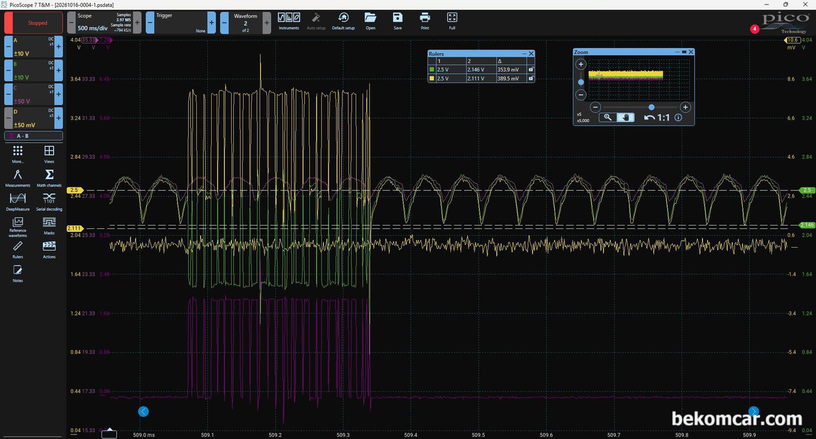Click the Default setup button
The height and width of the screenshot is (439, 816).
pyautogui.click(x=343, y=21)
